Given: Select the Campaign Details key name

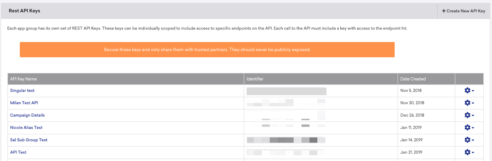Looking at the screenshot, I should click(x=27, y=115).
